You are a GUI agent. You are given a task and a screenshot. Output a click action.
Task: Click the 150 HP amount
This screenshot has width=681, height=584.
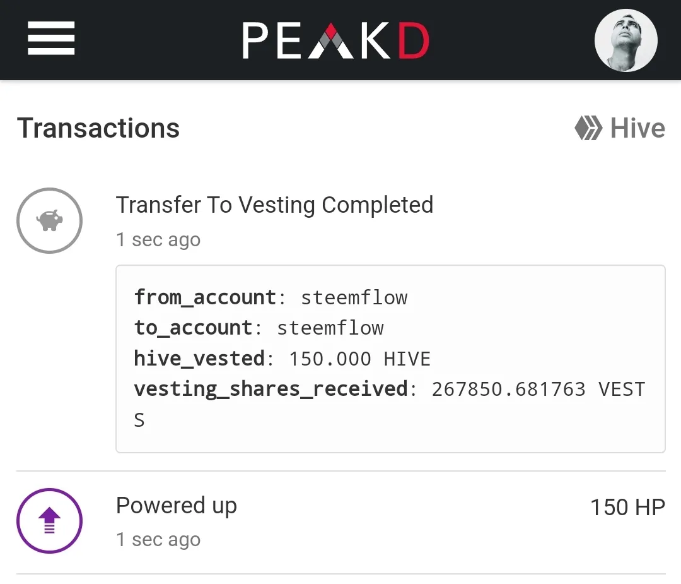tap(627, 508)
